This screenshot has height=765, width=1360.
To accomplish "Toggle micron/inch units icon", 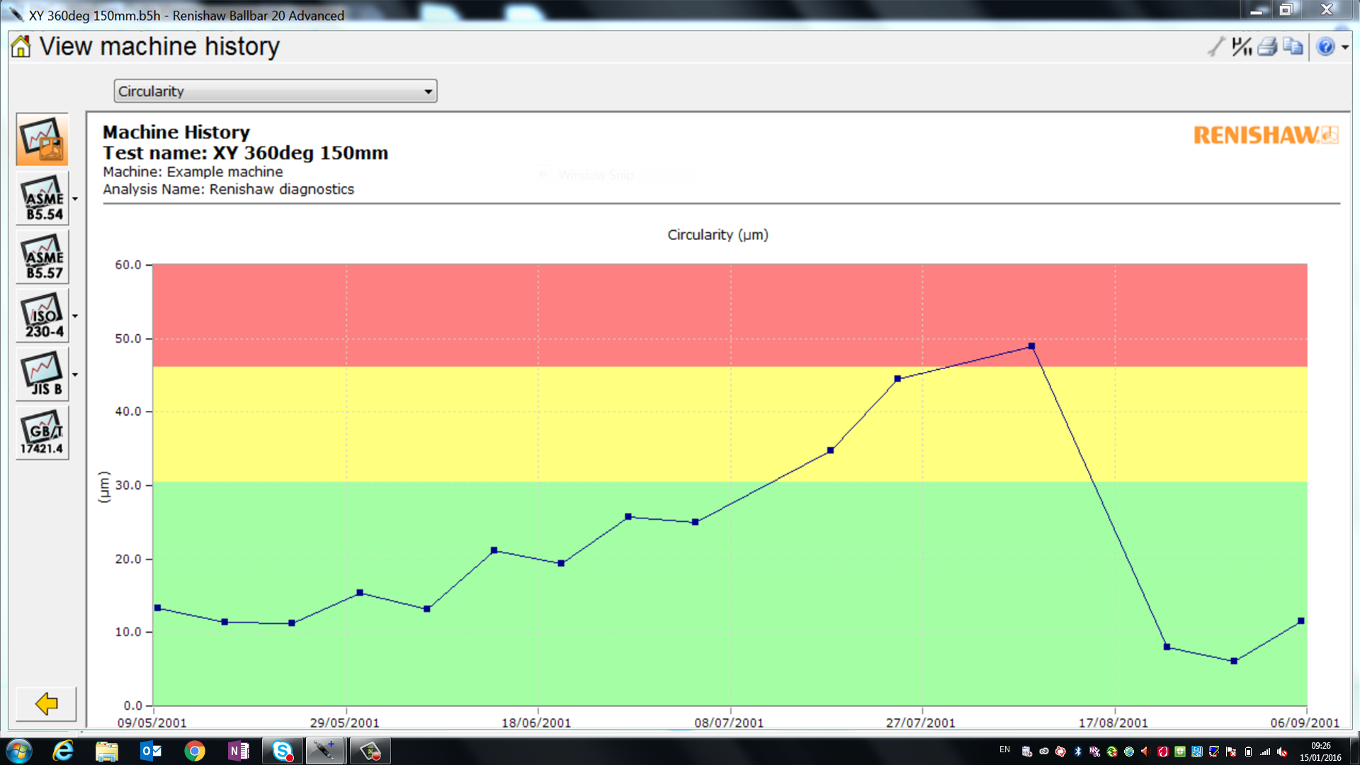I will coord(1241,47).
